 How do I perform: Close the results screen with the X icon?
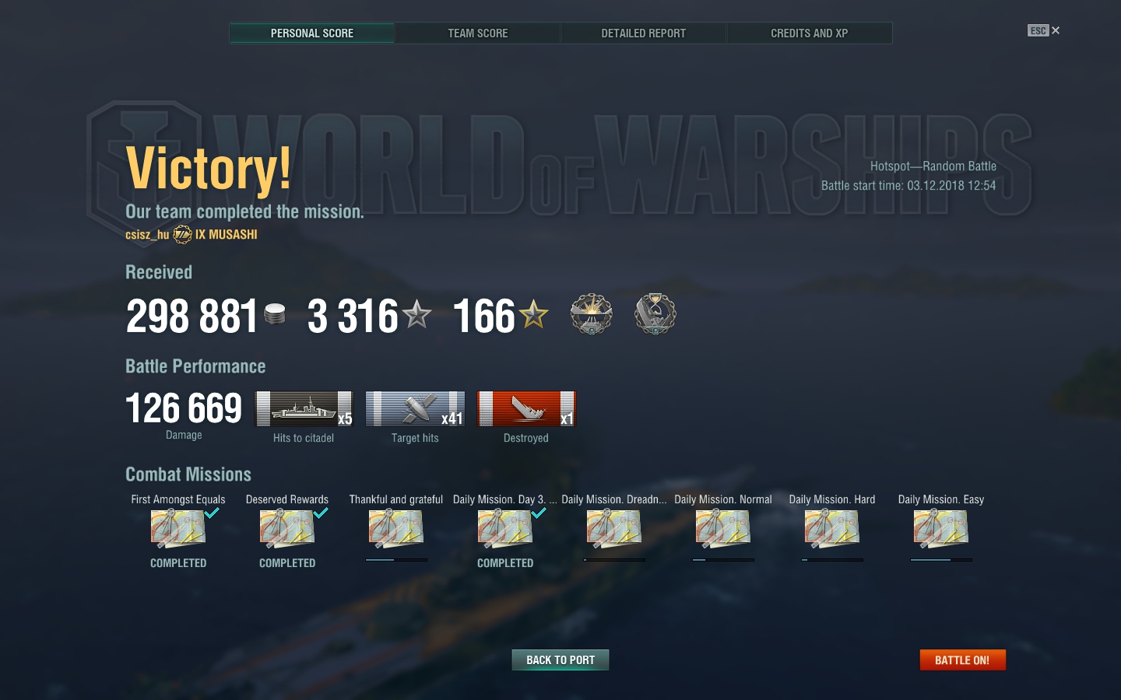click(1056, 30)
